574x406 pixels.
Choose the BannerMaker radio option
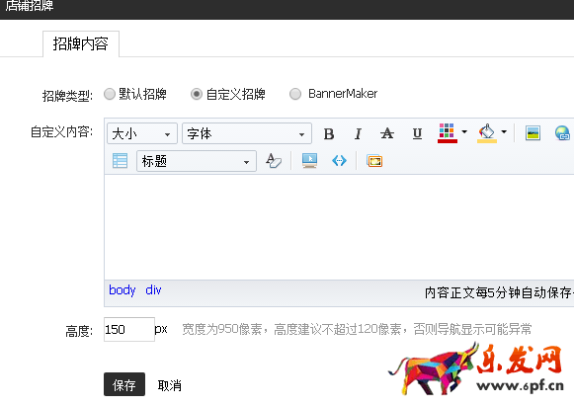pos(295,94)
